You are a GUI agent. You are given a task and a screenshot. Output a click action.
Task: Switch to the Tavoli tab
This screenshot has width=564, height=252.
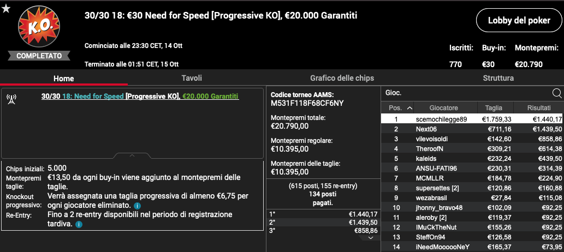coord(192,78)
